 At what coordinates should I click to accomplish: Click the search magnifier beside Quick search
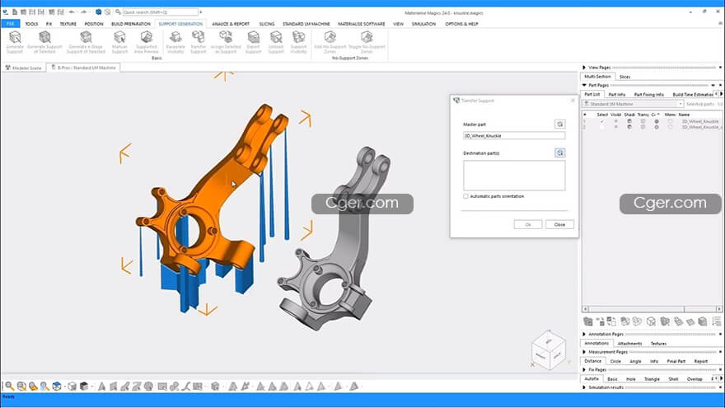click(119, 12)
